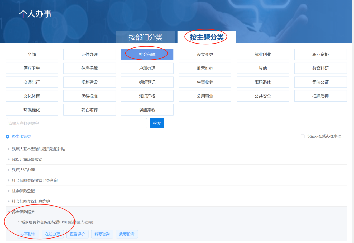Select the 按主题分类 tab
The image size is (354, 243).
click(207, 37)
